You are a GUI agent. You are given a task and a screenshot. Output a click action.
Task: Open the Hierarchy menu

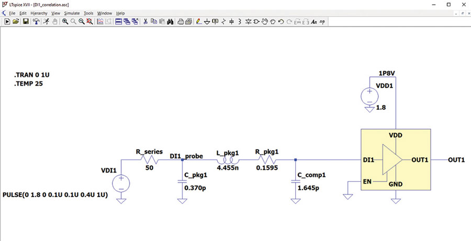tap(39, 13)
